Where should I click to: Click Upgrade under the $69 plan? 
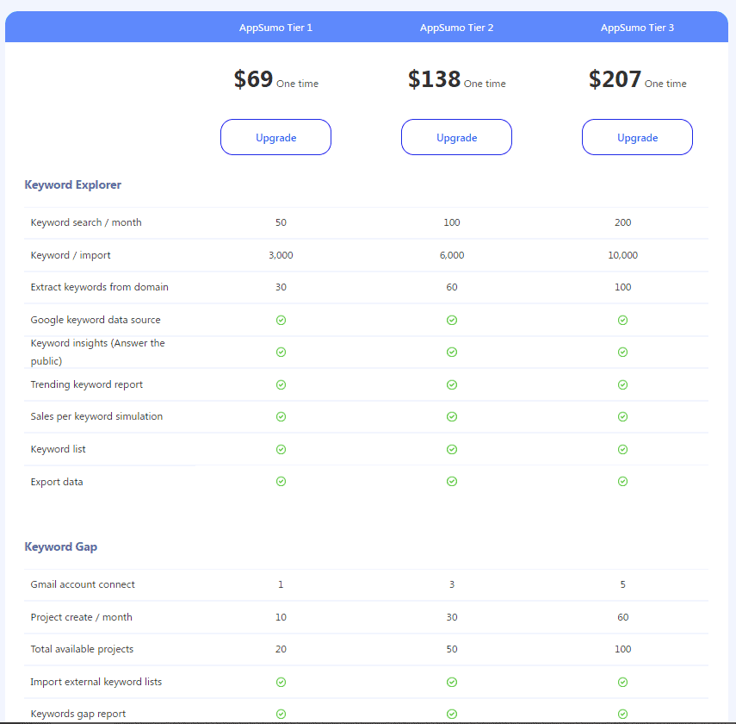[275, 136]
